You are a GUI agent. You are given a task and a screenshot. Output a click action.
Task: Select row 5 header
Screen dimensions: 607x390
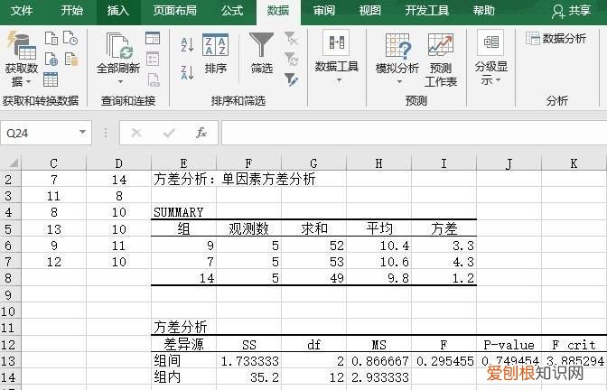click(x=10, y=229)
